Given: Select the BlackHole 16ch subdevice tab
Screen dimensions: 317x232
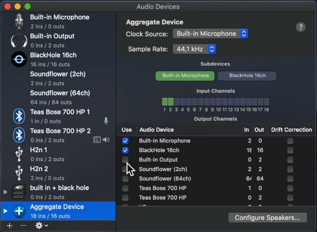Looking at the screenshot, I should click(247, 76).
